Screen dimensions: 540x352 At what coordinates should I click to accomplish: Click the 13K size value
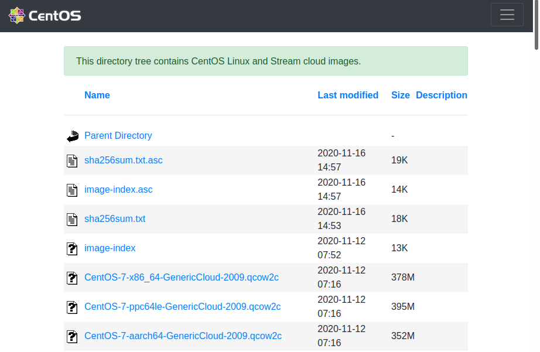click(399, 248)
